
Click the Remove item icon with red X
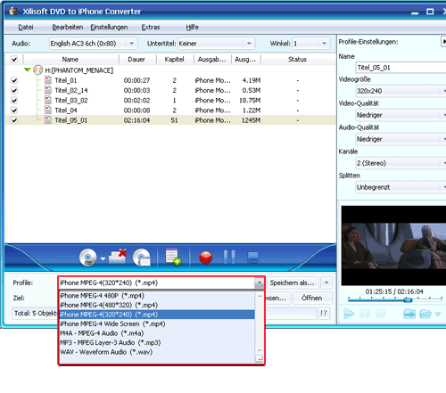point(118,257)
